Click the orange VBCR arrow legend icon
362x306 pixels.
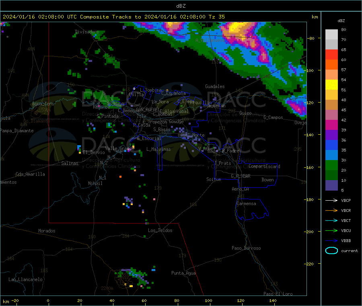coord(331,210)
